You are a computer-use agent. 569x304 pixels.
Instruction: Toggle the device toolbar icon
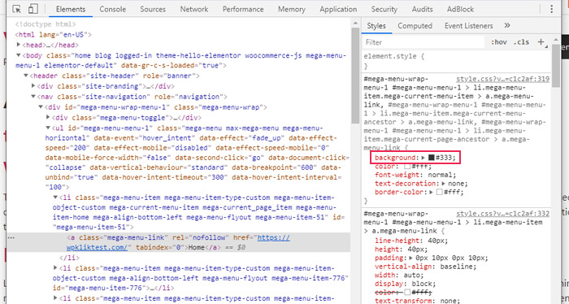(33, 9)
